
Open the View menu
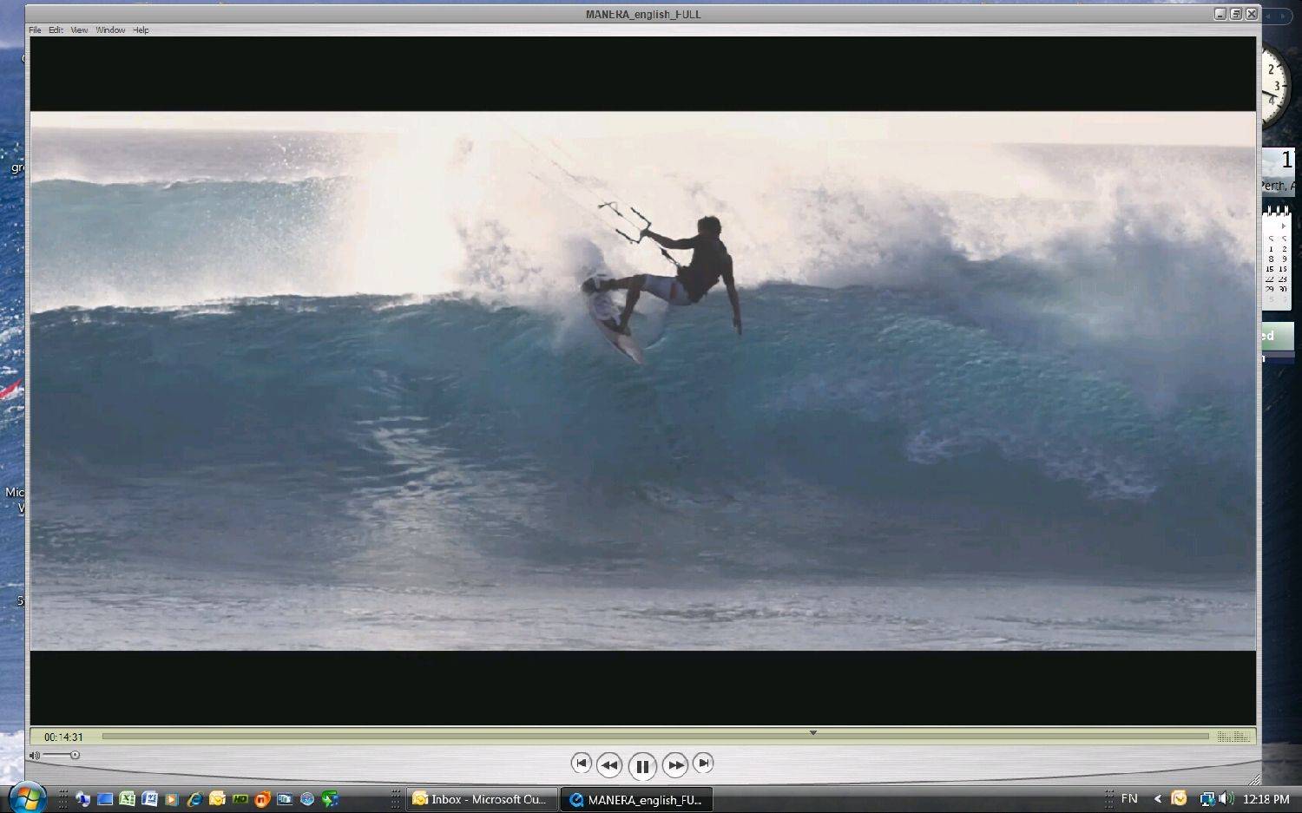[79, 30]
